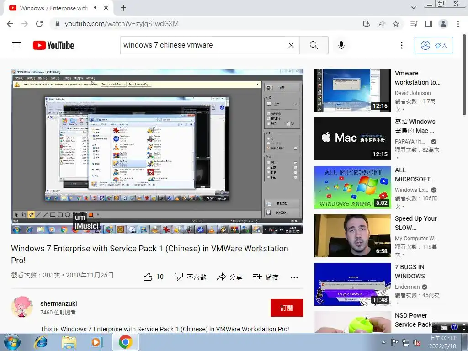Run the YouTube search
This screenshot has width=468, height=351.
314,45
